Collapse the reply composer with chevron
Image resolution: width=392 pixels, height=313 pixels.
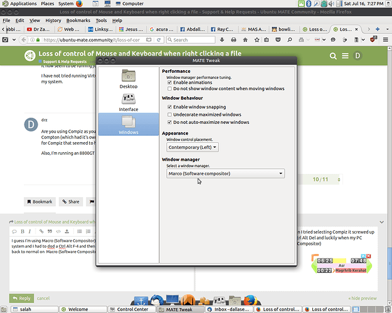point(381,222)
